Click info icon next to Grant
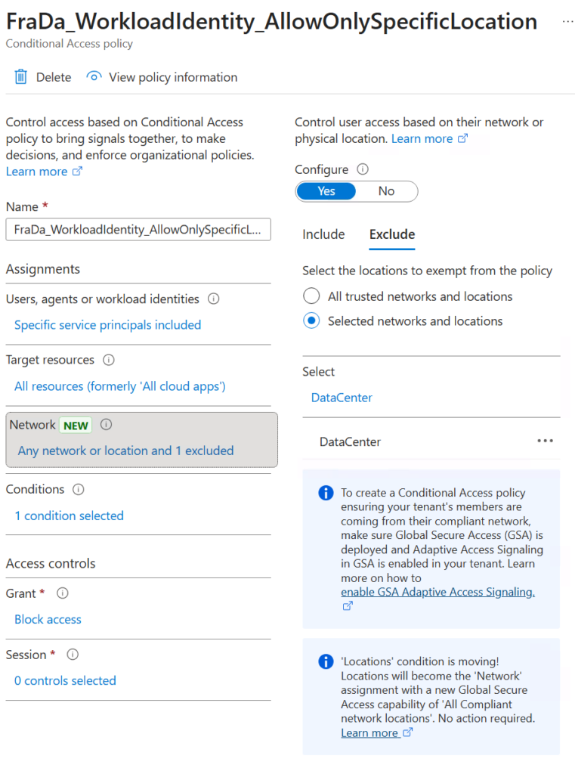 [63, 593]
